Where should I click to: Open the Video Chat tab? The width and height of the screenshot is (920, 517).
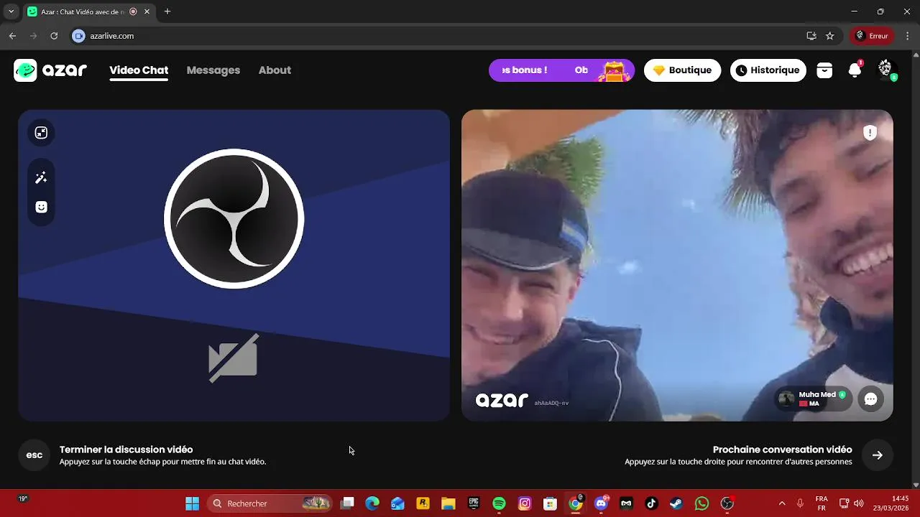point(139,70)
